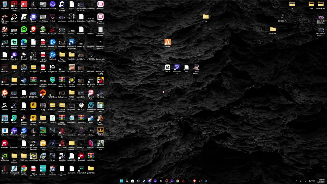Launch Human Fall Flat shortcut

(x=100, y=145)
